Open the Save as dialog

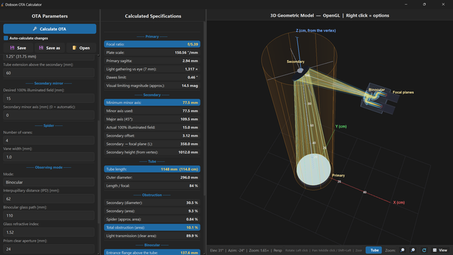point(50,48)
